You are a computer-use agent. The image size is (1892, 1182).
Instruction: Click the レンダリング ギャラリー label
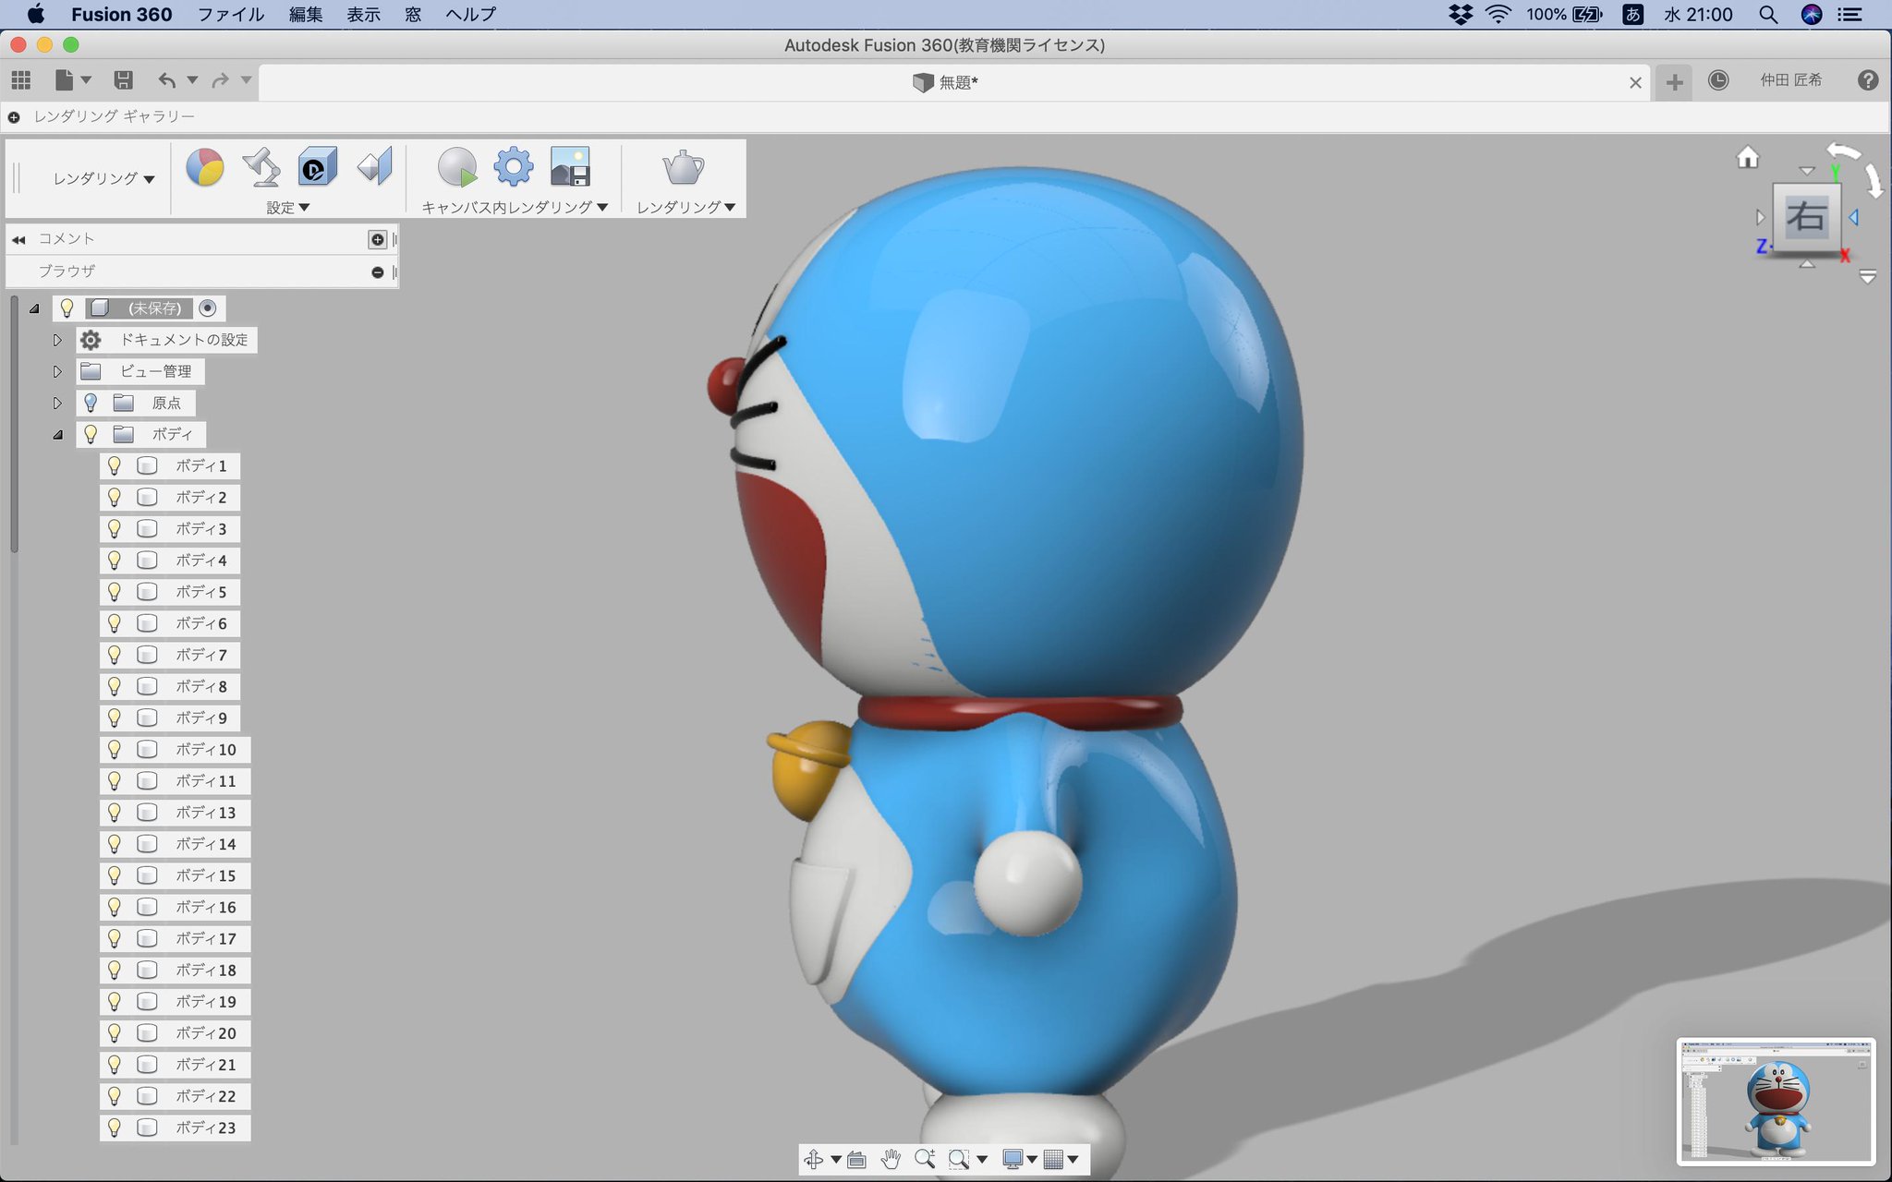pyautogui.click(x=115, y=116)
